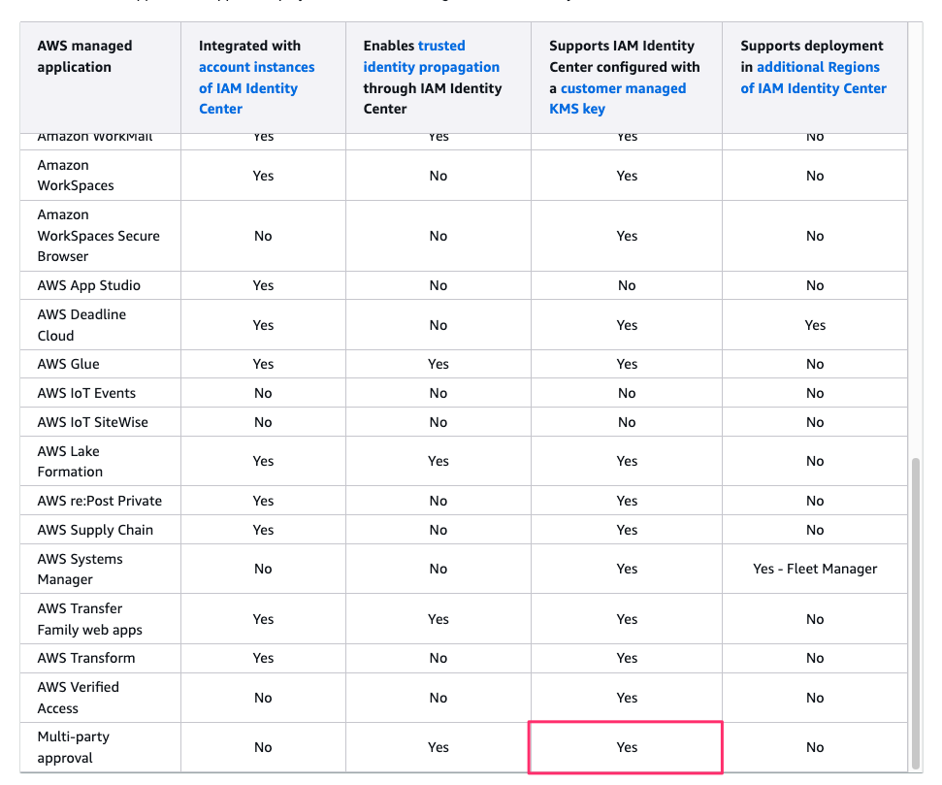Select the 'AWS Glue' row label
The width and height of the screenshot is (942, 785).
pos(69,364)
